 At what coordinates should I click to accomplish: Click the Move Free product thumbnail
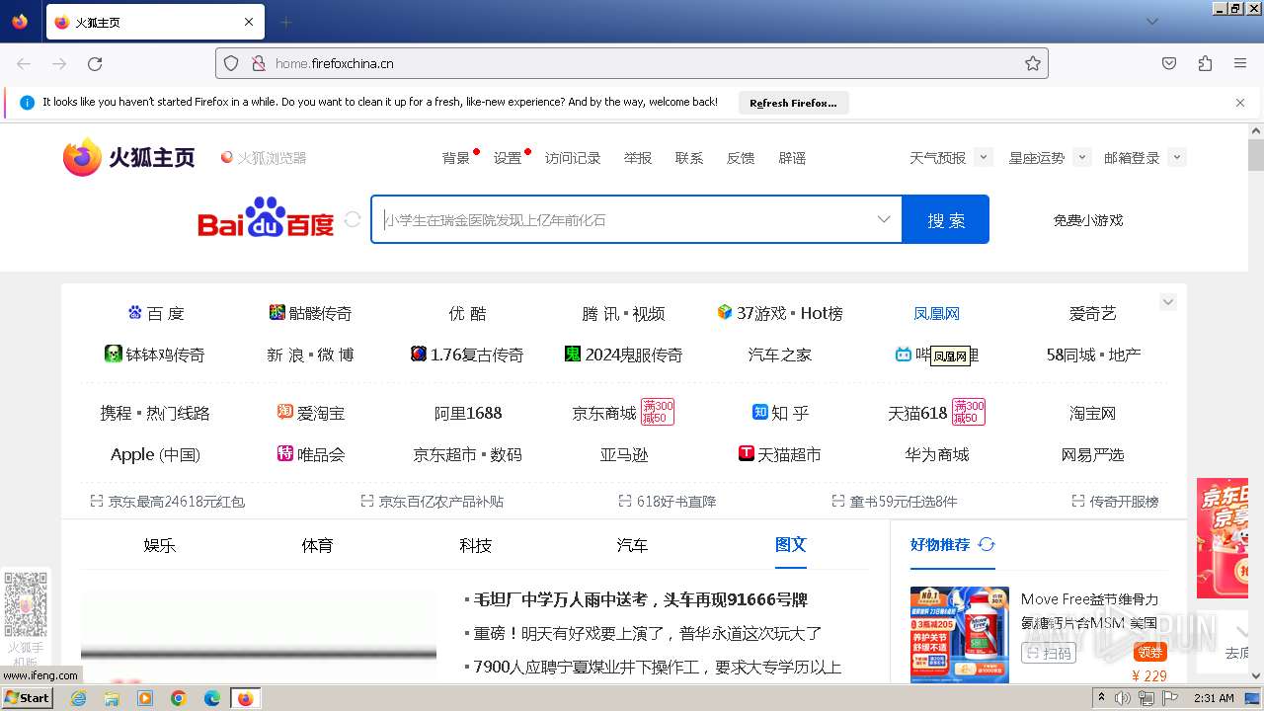[960, 634]
